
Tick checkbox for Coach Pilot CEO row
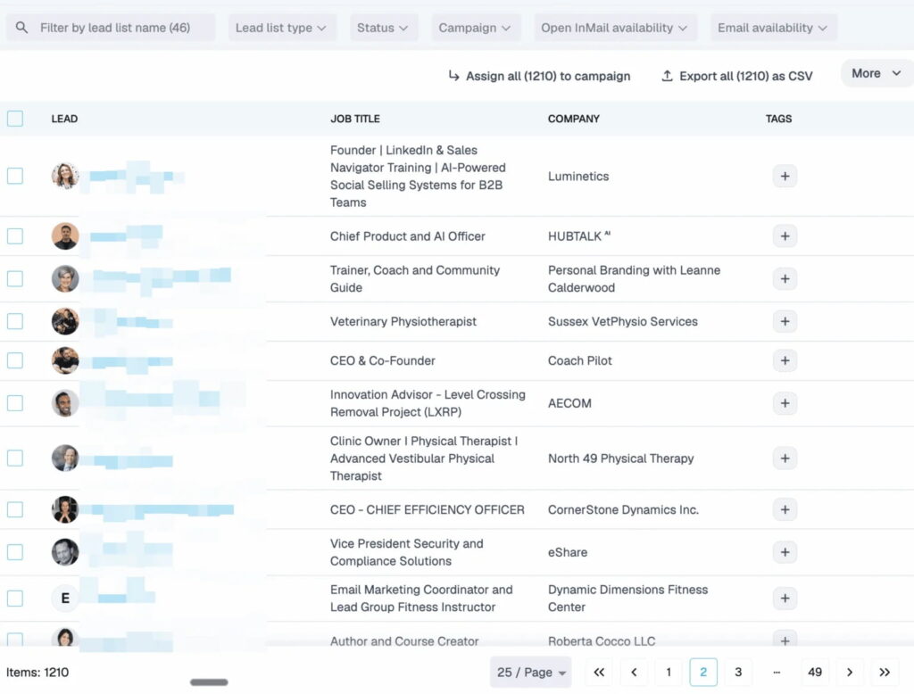(15, 360)
